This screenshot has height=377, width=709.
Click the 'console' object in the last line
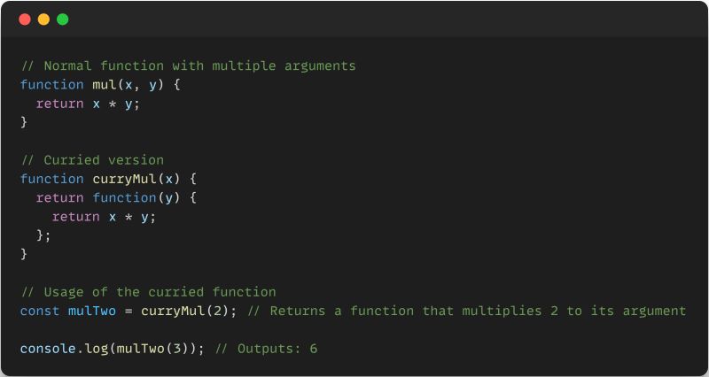pos(48,349)
